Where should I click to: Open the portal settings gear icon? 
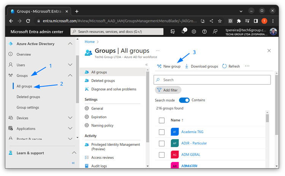194,32
